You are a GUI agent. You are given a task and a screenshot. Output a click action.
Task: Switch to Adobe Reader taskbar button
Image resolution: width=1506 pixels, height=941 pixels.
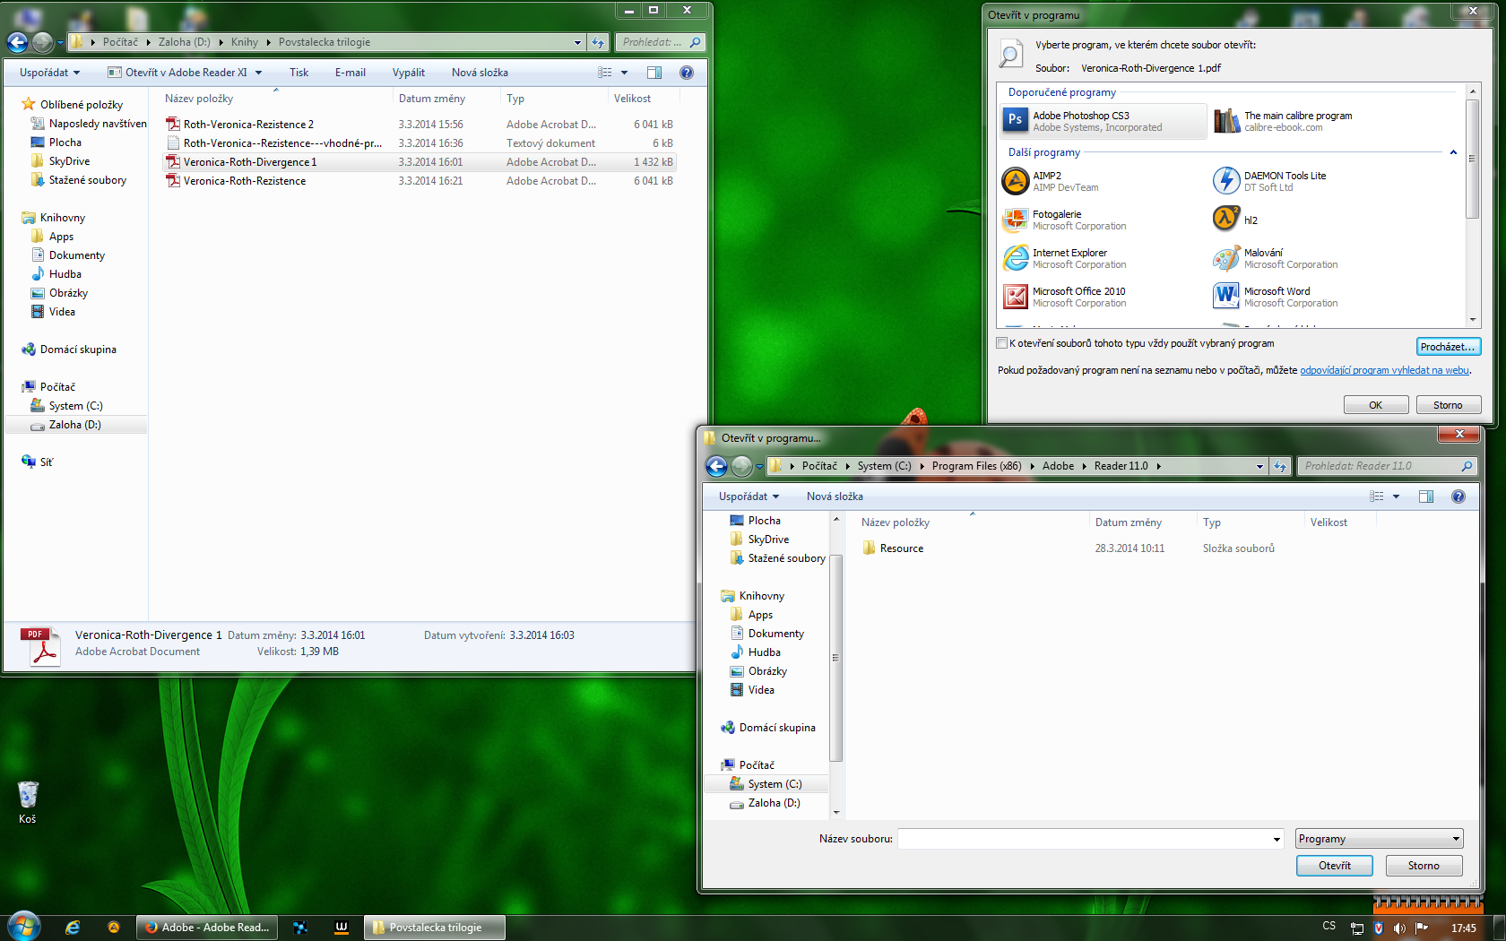point(207,928)
